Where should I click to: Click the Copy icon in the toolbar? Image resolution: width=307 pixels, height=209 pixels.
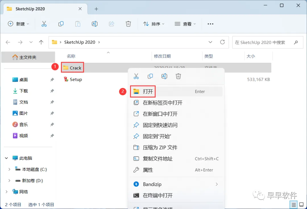tap(61, 24)
